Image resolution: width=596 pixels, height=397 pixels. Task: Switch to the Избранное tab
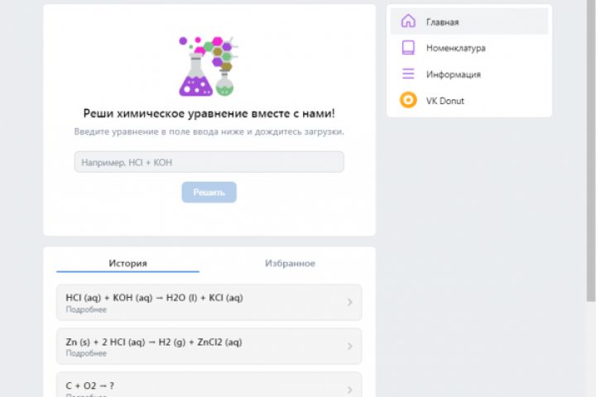click(290, 263)
